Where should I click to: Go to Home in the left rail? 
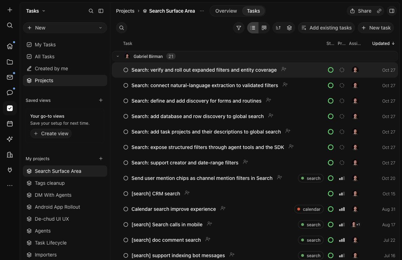click(10, 46)
